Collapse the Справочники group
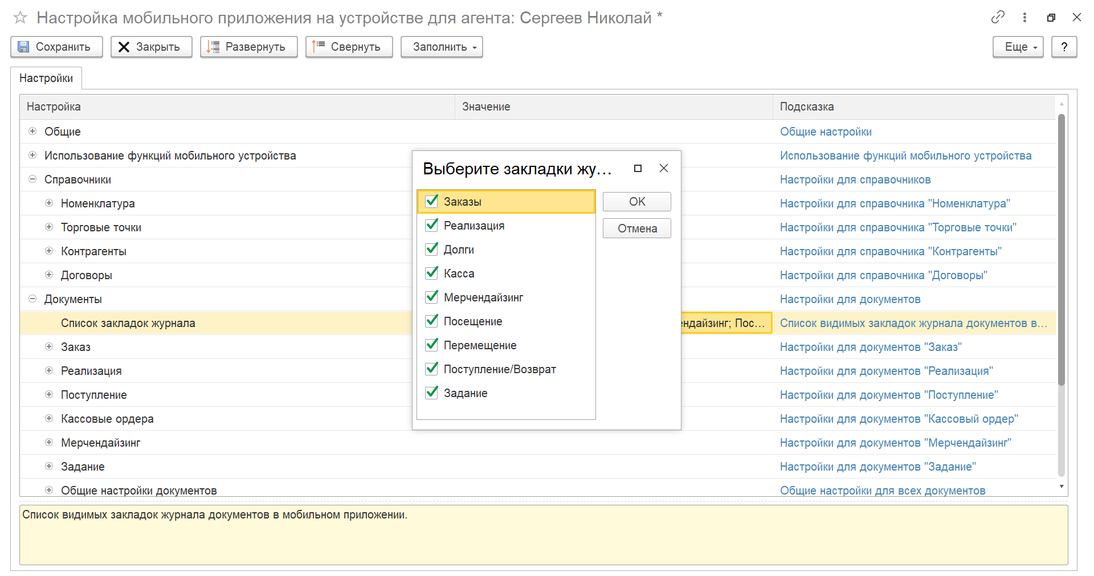The width and height of the screenshot is (1094, 576). pos(32,179)
